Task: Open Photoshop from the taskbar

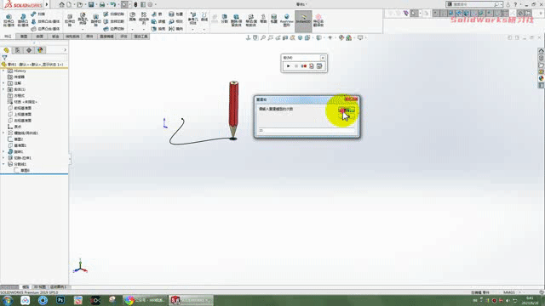Action: click(60, 300)
